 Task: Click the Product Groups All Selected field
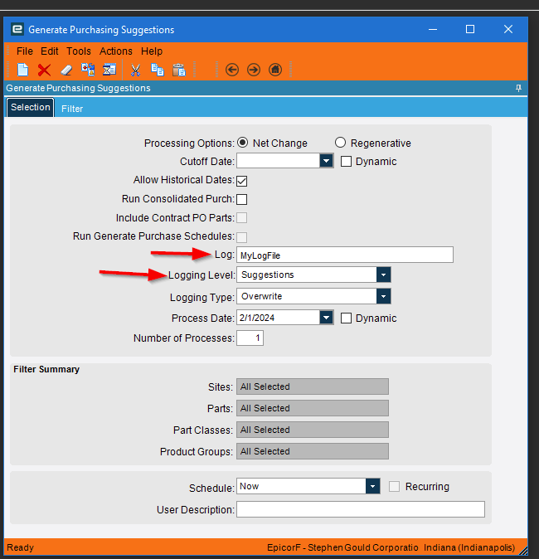tap(313, 451)
